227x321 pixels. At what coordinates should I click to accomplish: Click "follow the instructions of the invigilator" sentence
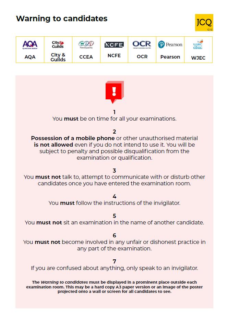[128, 203]
